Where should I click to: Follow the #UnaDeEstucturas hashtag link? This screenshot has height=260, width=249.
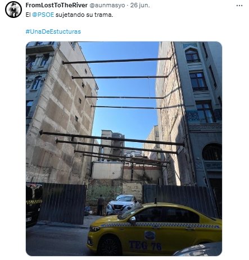53,31
